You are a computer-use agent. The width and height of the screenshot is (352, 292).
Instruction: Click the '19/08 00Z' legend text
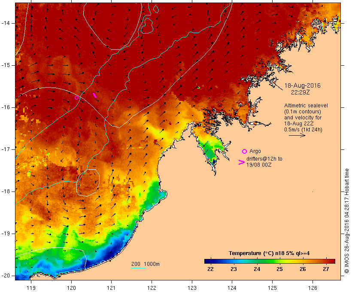[x=259, y=164]
